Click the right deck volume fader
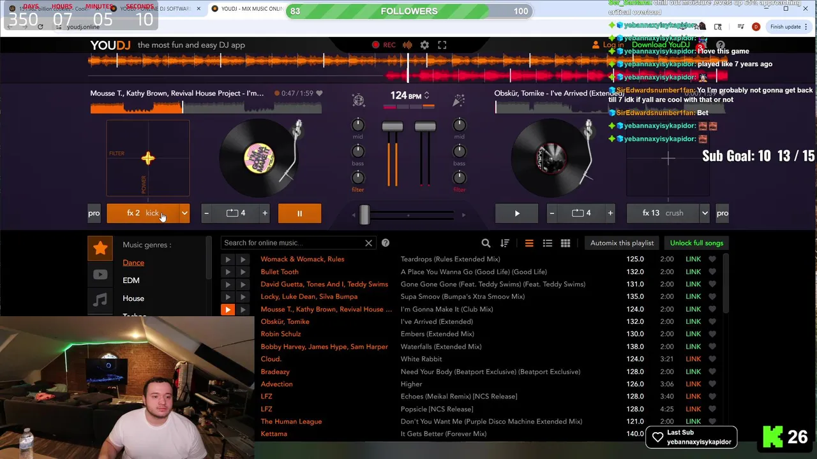The width and height of the screenshot is (817, 459). [x=425, y=127]
